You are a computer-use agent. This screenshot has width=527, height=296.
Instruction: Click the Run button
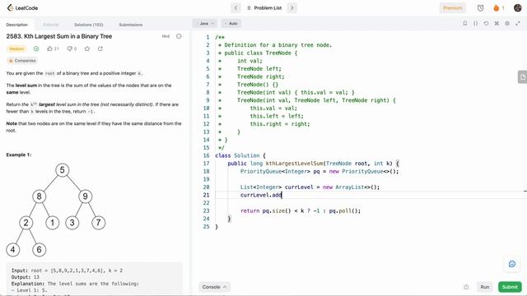(485, 287)
